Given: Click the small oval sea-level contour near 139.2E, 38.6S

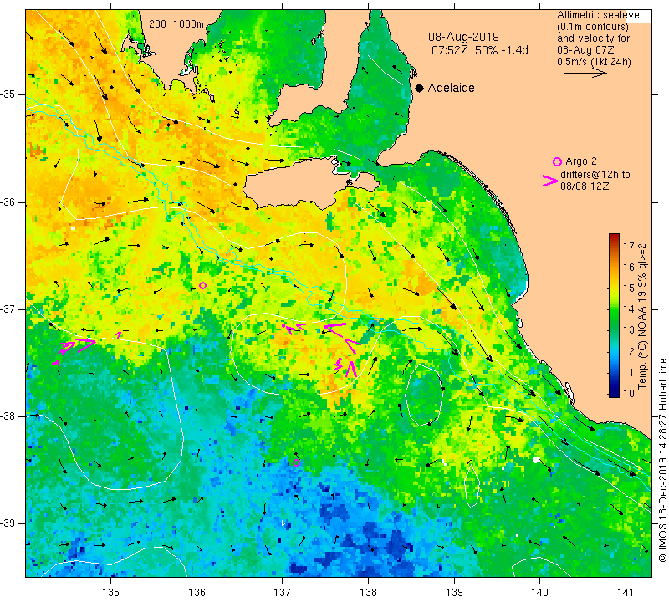Looking at the screenshot, I should [472, 485].
